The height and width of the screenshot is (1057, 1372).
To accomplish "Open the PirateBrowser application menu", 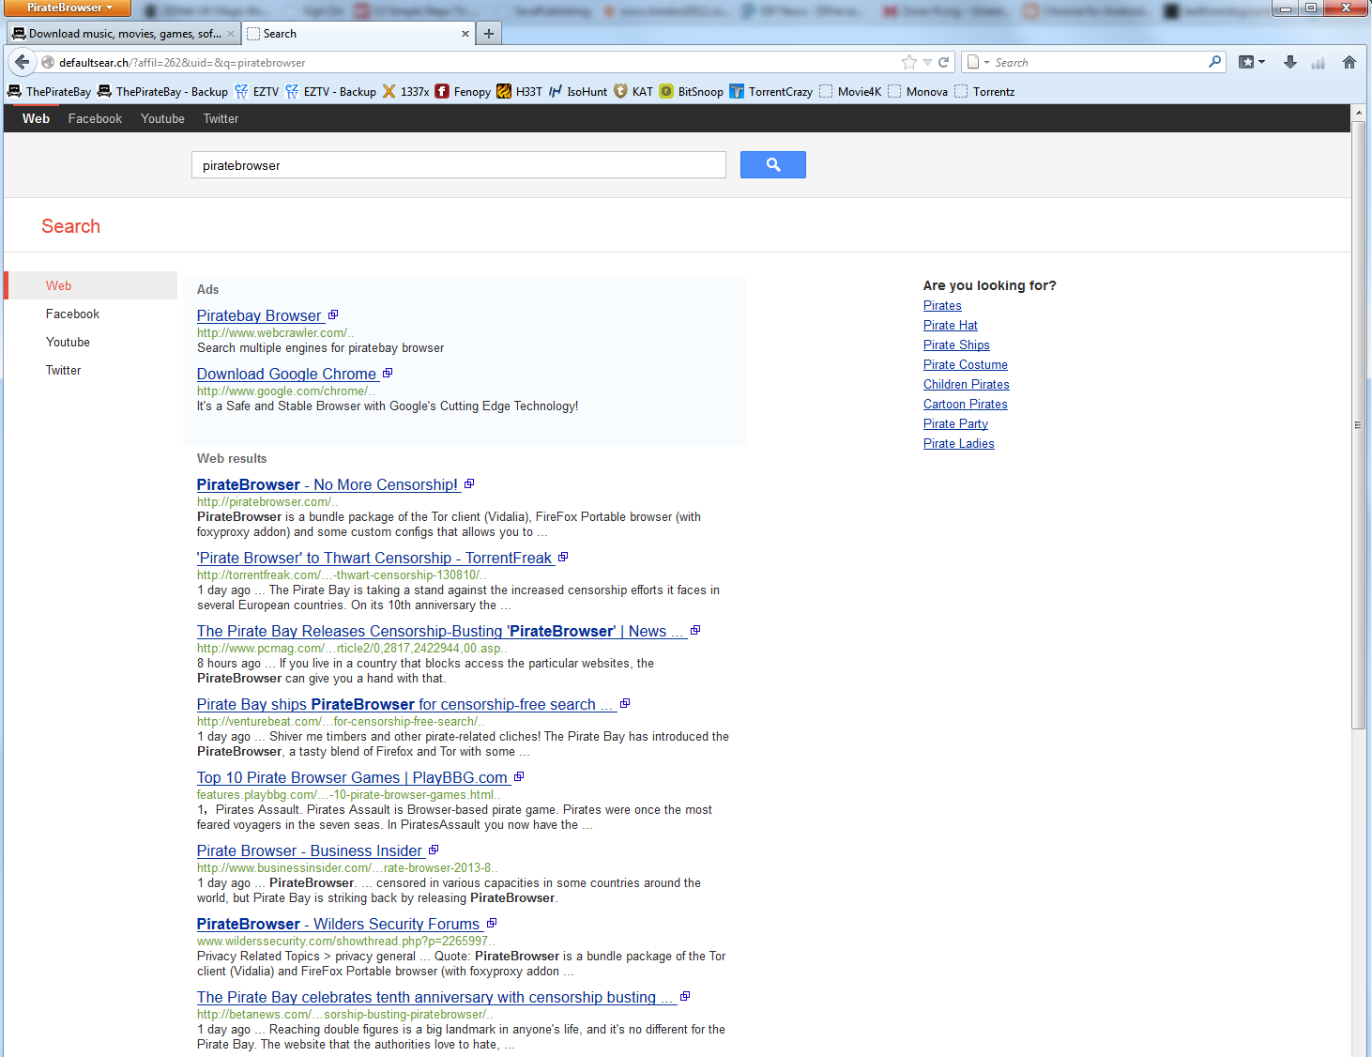I will (68, 8).
